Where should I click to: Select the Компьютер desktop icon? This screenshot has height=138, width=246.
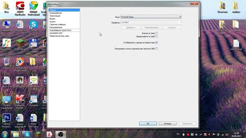coord(7,26)
